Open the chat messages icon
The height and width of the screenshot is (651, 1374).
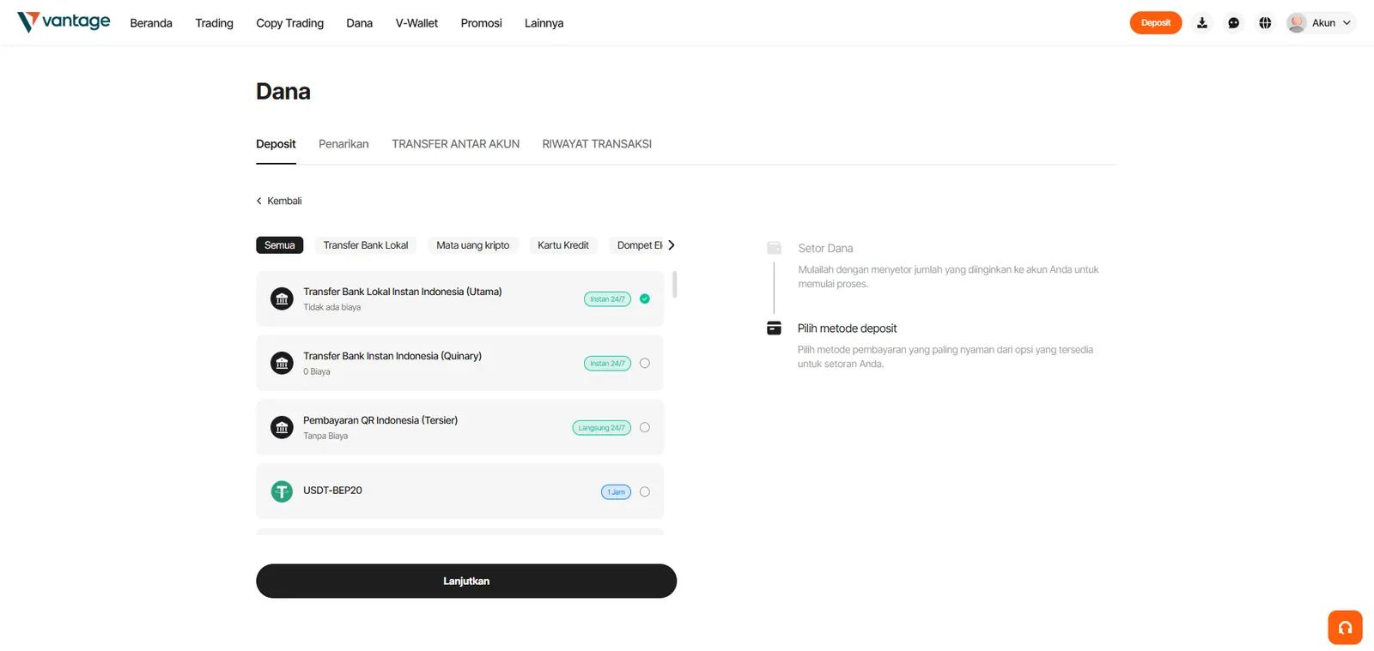[x=1234, y=23]
